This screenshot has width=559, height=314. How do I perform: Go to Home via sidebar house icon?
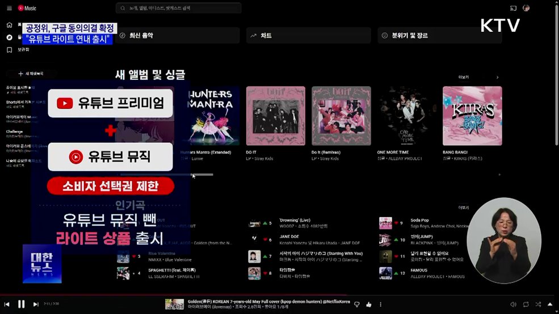point(9,25)
